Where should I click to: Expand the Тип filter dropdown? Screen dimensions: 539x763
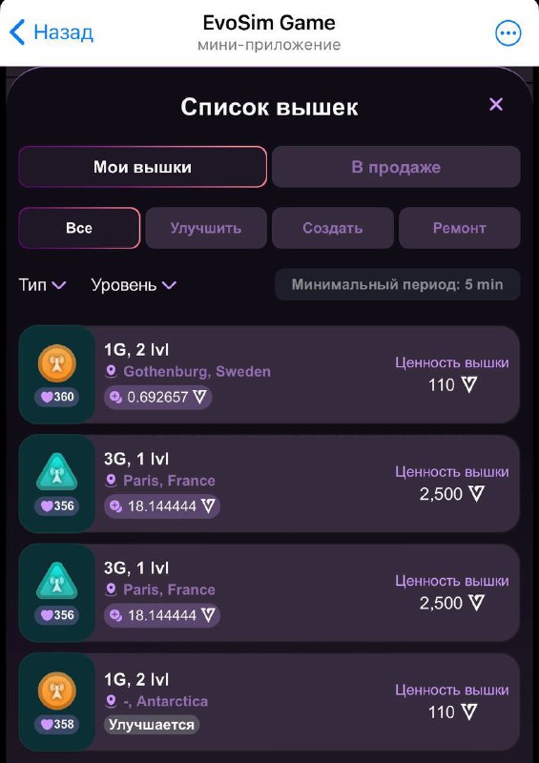[42, 284]
